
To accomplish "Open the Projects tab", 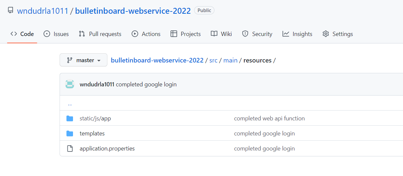I will tap(186, 34).
